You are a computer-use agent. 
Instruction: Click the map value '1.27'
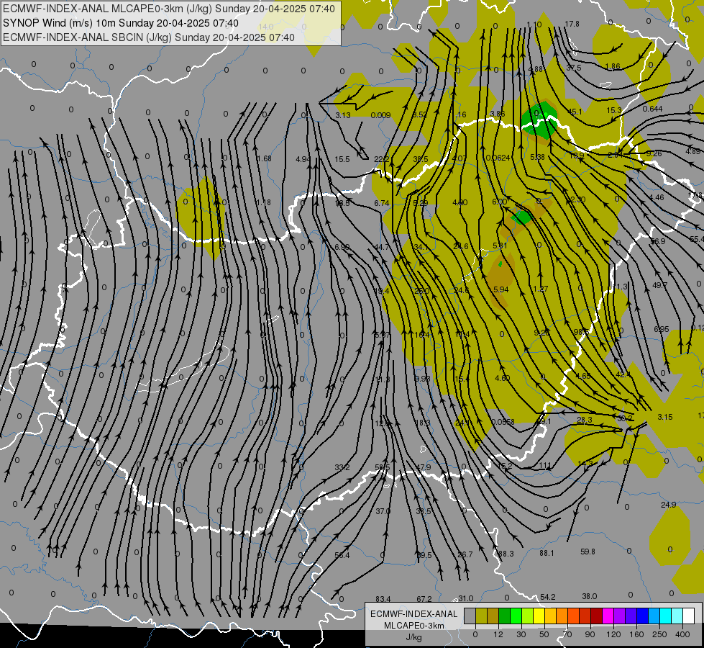541,289
